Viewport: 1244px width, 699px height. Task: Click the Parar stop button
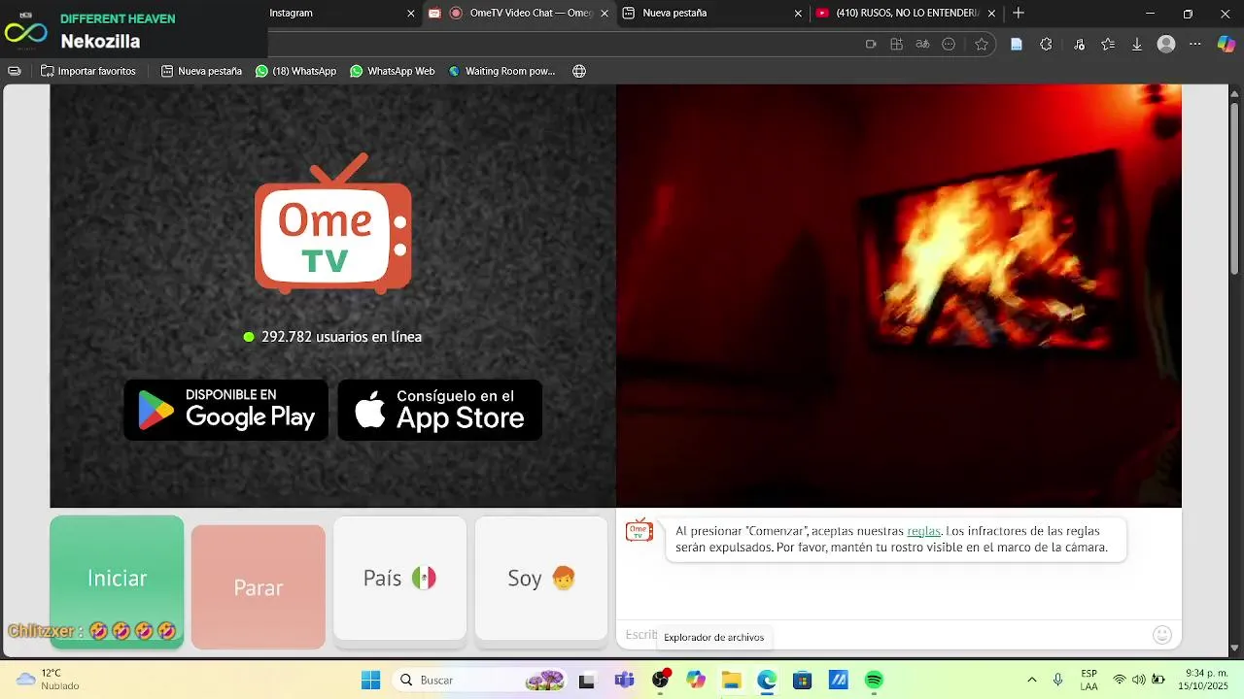[259, 587]
